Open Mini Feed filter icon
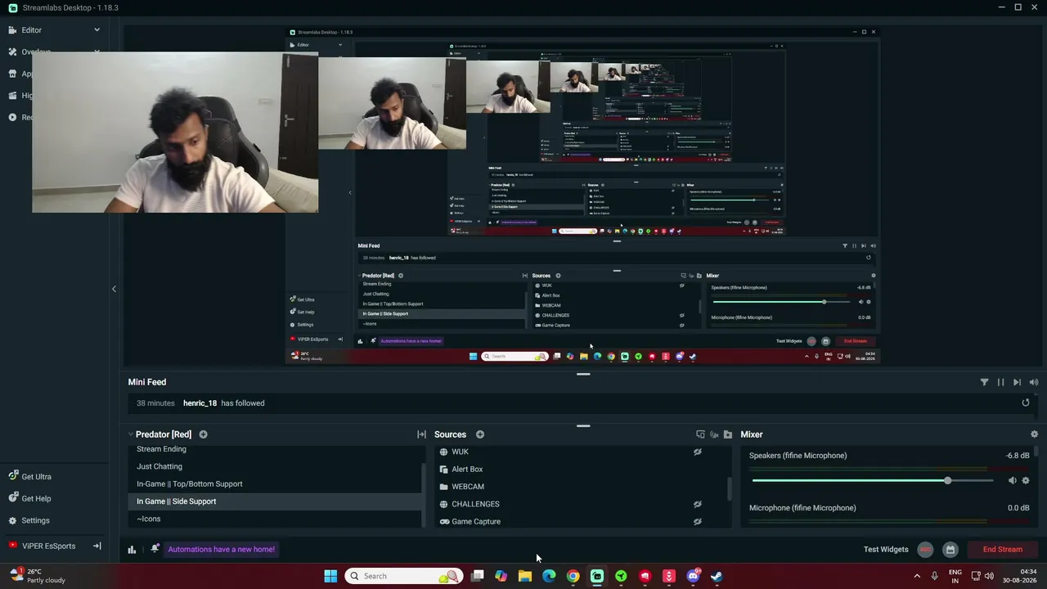1047x589 pixels. 984,382
